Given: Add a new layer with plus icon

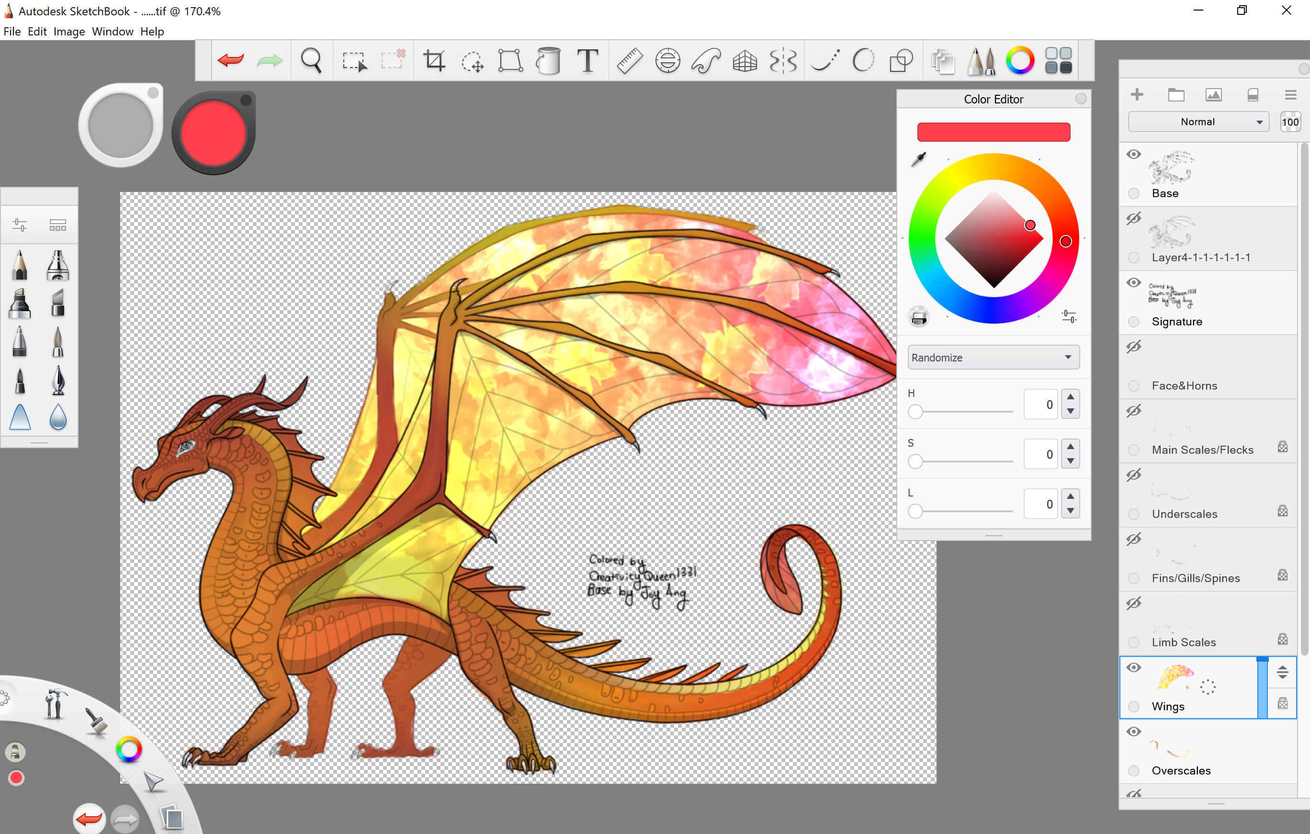Looking at the screenshot, I should [x=1137, y=95].
